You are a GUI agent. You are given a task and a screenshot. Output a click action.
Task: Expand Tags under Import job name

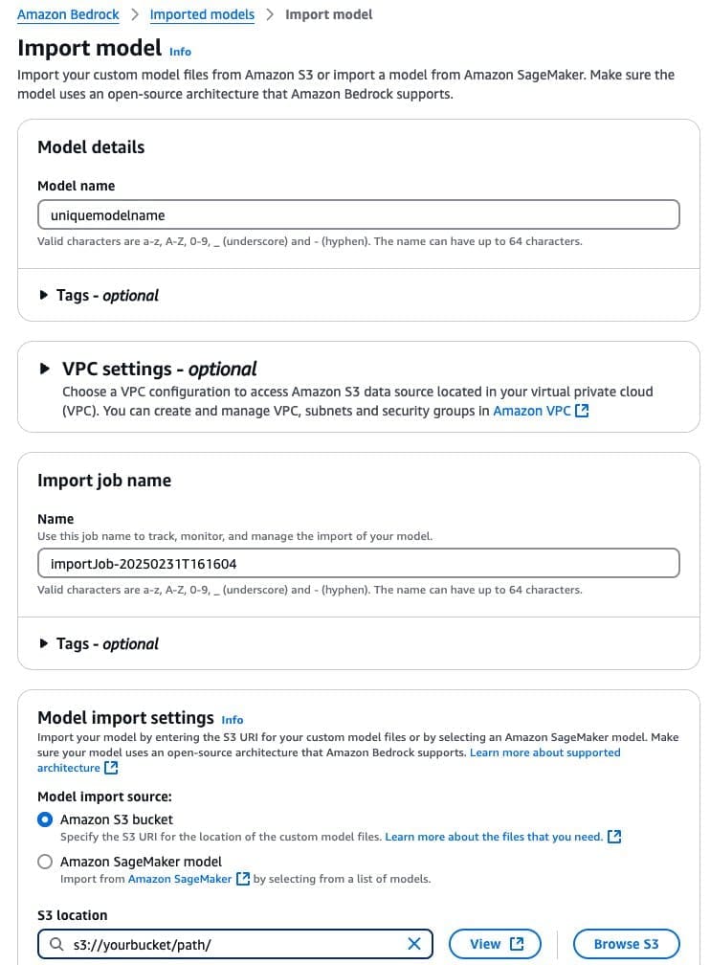98,643
